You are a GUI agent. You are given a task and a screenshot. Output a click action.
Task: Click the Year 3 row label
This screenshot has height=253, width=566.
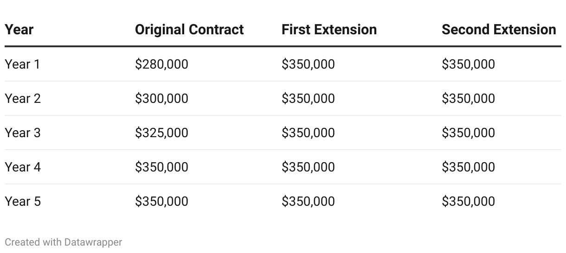click(23, 133)
